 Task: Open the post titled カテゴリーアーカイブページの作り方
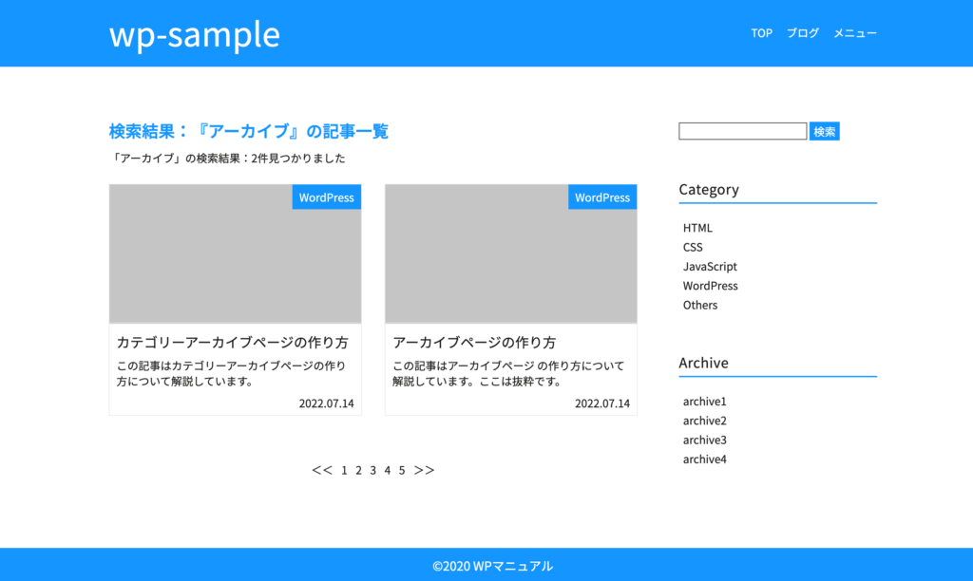[x=233, y=343]
